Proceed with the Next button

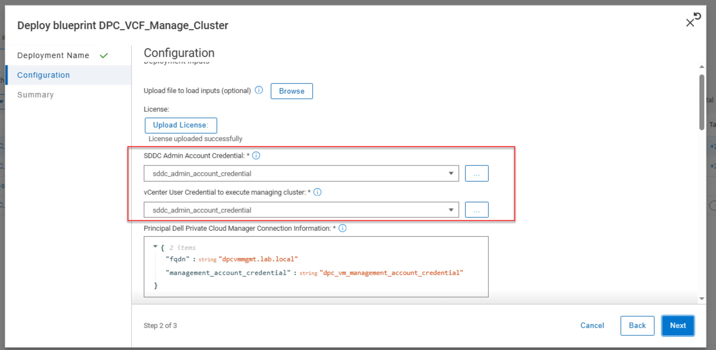[x=678, y=326]
